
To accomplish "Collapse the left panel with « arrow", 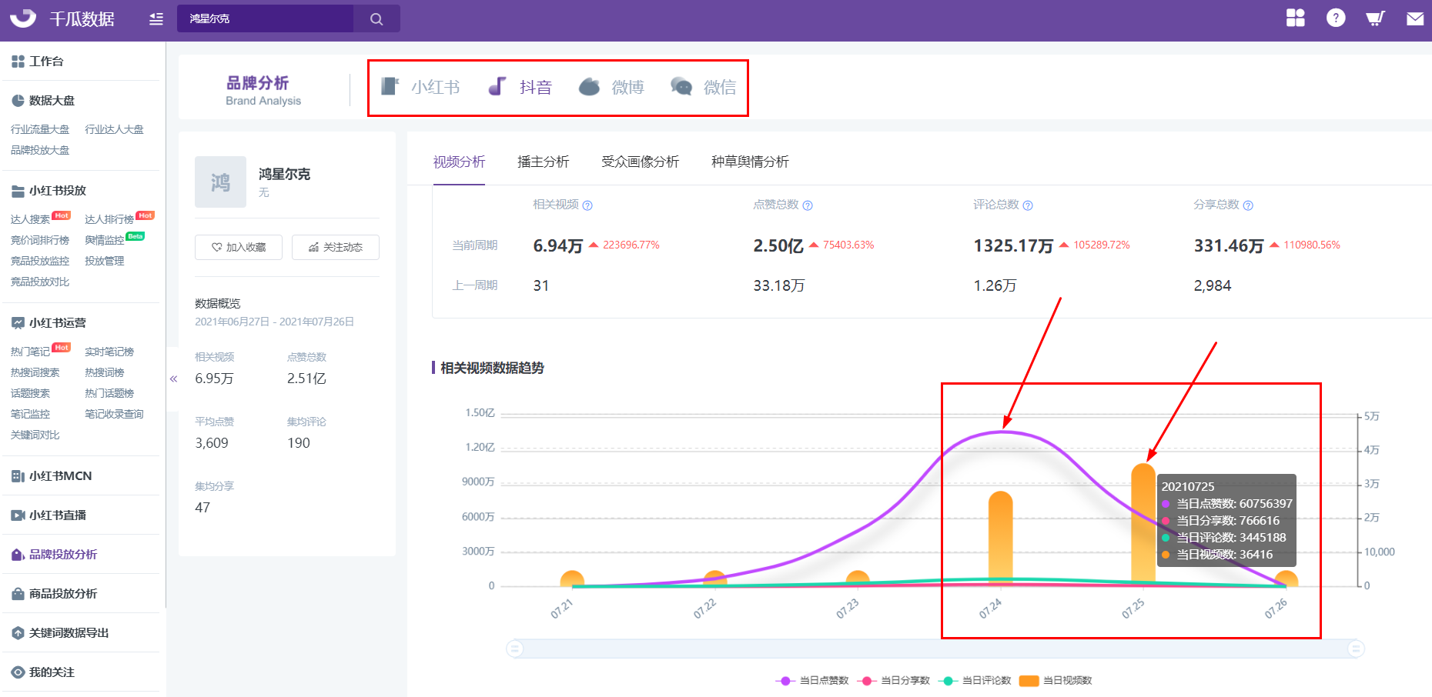I will click(x=173, y=379).
